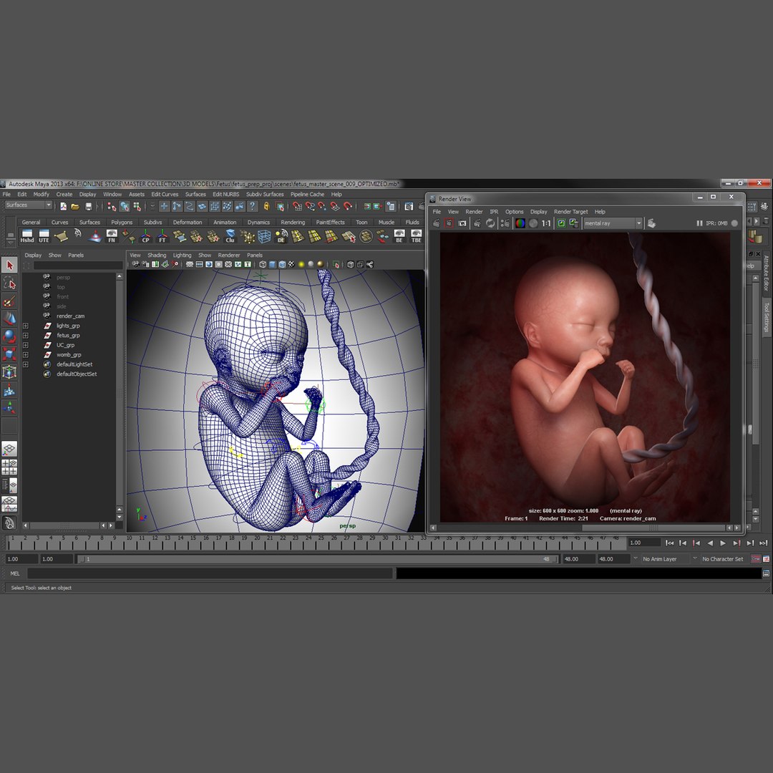Toggle alpha channel display in Render View

point(533,223)
